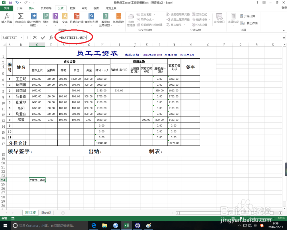The height and width of the screenshot is (230, 287).
Task: Click Calculate Sheet (计算工作表)
Action: (x=249, y=23)
